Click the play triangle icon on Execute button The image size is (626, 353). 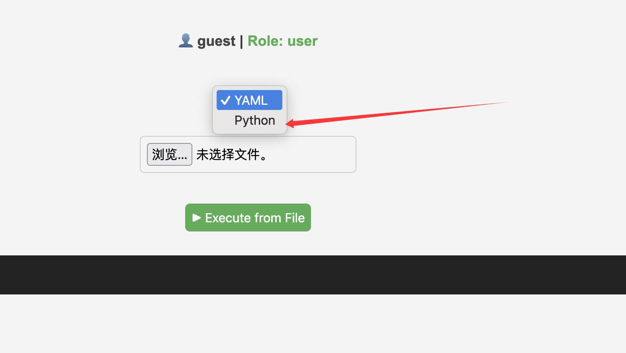[196, 218]
